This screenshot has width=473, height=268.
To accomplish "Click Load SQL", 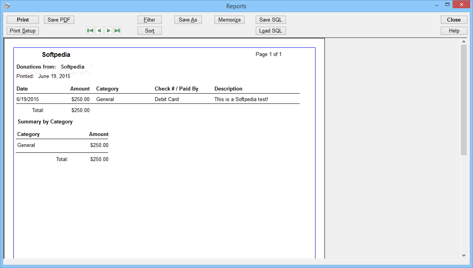I will (x=271, y=31).
